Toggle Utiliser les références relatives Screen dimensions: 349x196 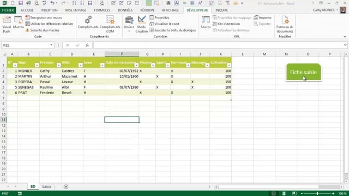[x=49, y=24]
